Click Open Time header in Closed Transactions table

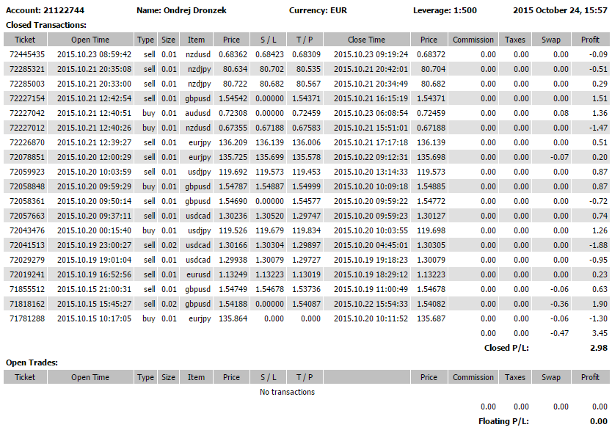(x=90, y=40)
